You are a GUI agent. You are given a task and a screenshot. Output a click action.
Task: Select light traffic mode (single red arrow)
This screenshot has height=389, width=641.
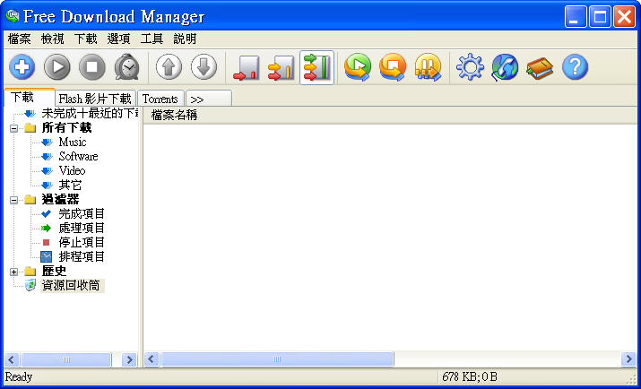pyautogui.click(x=247, y=68)
